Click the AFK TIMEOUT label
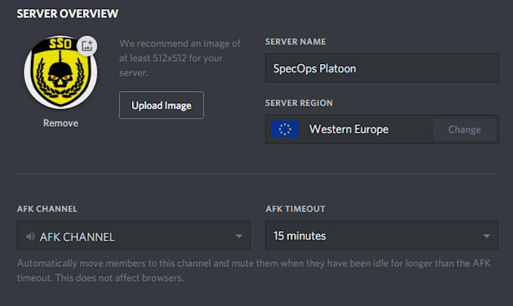The image size is (513, 306). (x=296, y=209)
